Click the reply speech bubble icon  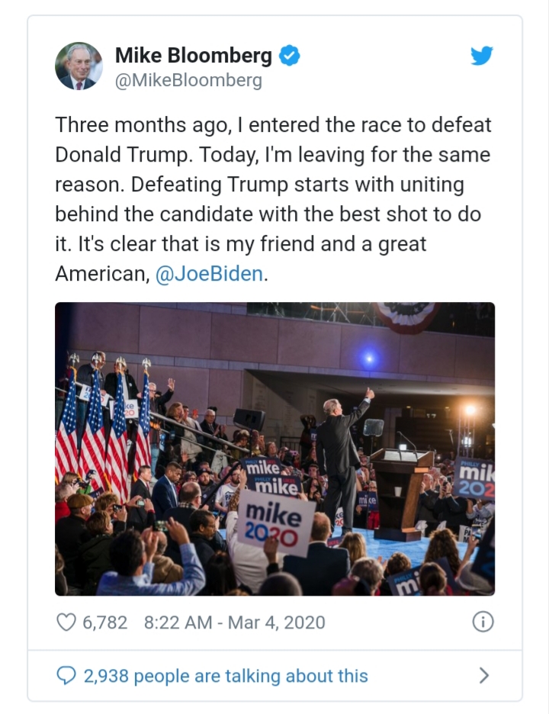66,675
